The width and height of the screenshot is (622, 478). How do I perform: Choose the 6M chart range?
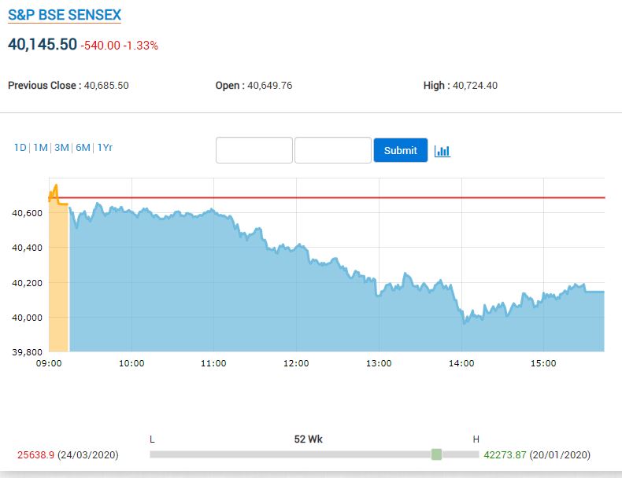83,147
